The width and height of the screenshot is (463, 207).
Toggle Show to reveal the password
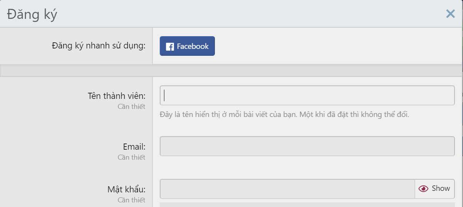point(435,189)
